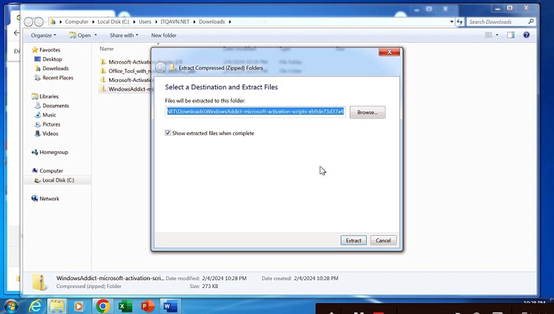The width and height of the screenshot is (554, 314).
Task: Open Documents library
Action: click(56, 106)
